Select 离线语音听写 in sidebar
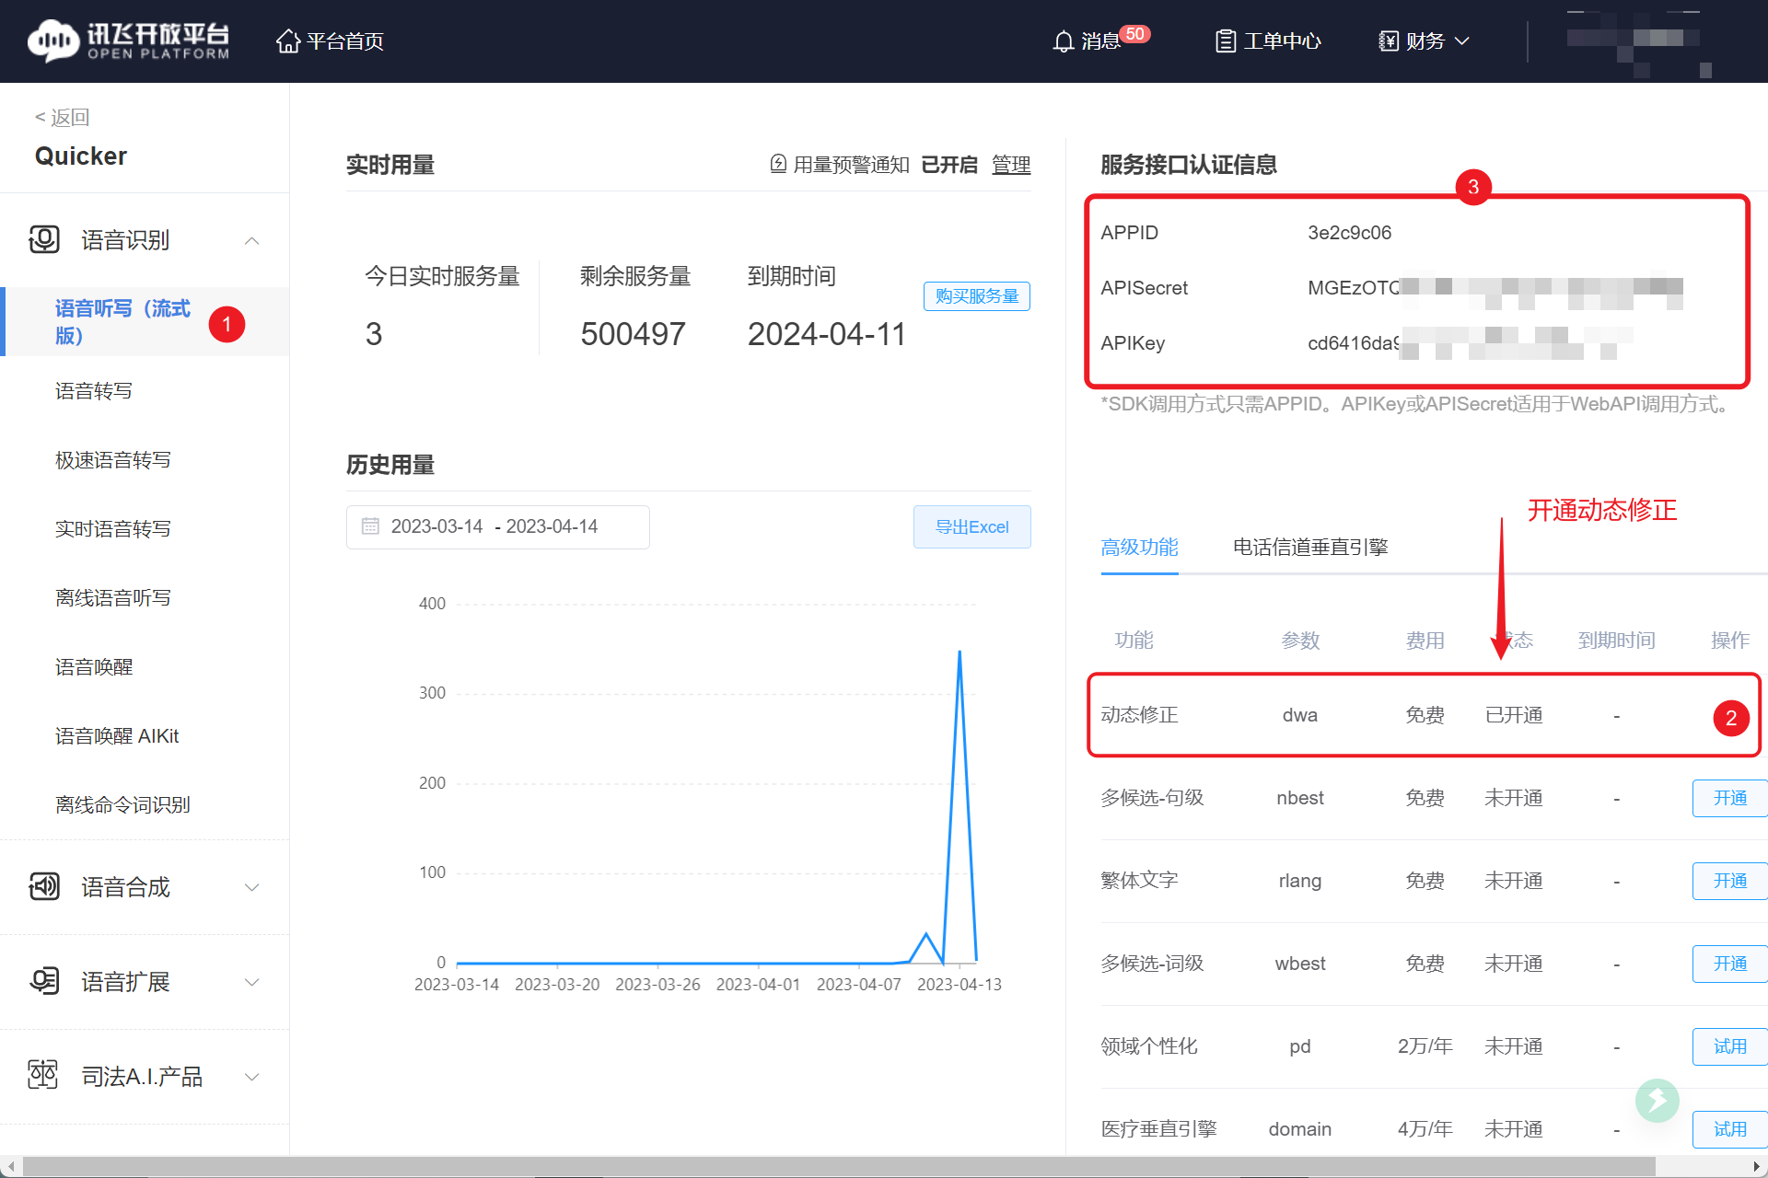 point(113,598)
